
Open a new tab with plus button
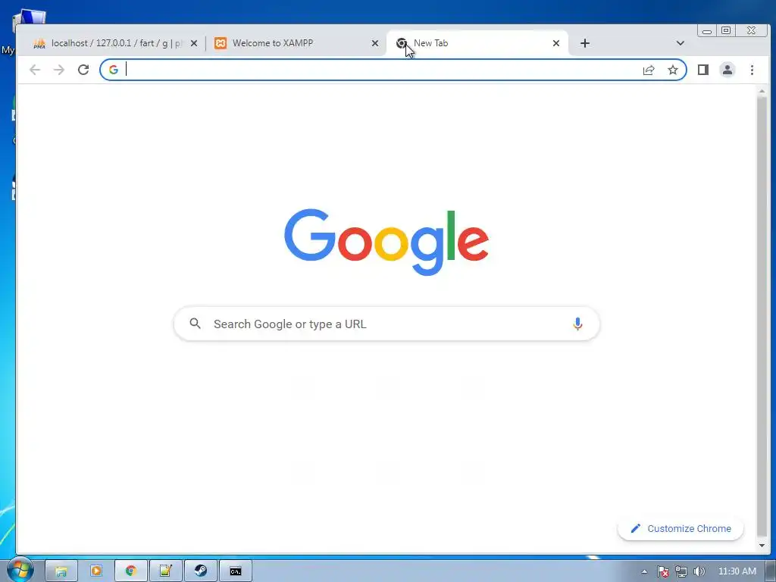(584, 43)
